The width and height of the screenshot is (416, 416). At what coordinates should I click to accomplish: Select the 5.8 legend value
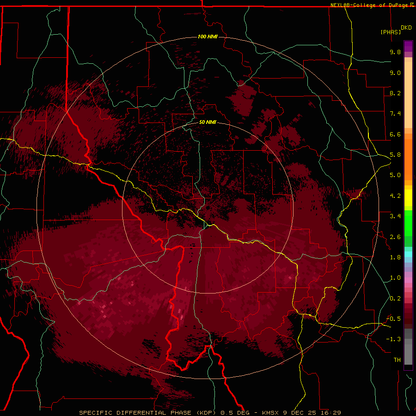click(395, 155)
